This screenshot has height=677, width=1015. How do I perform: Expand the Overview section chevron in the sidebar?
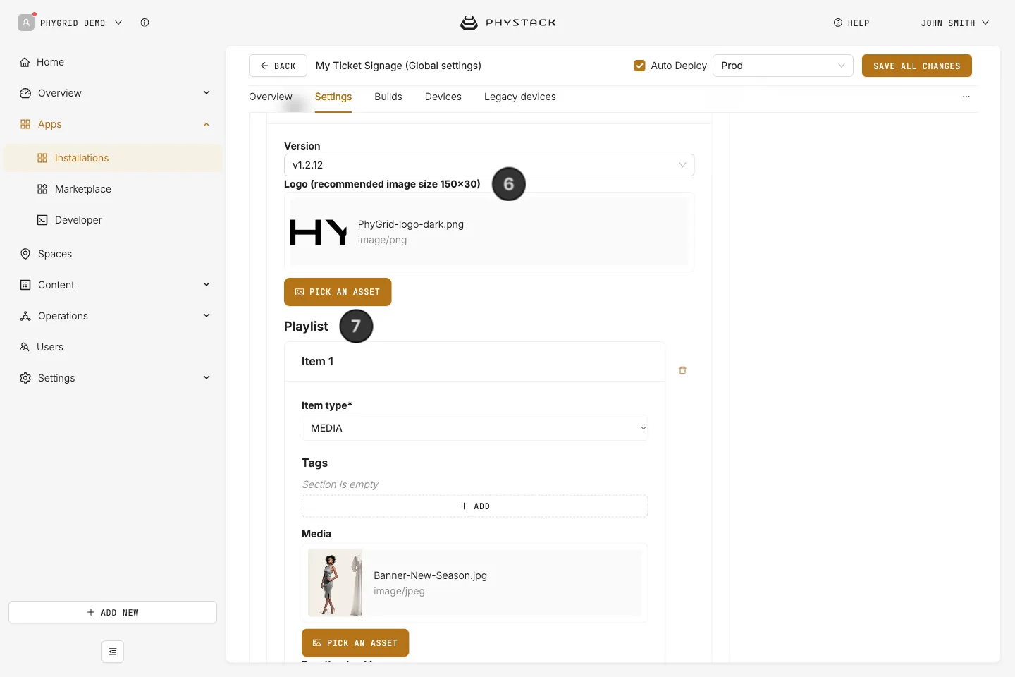[207, 93]
